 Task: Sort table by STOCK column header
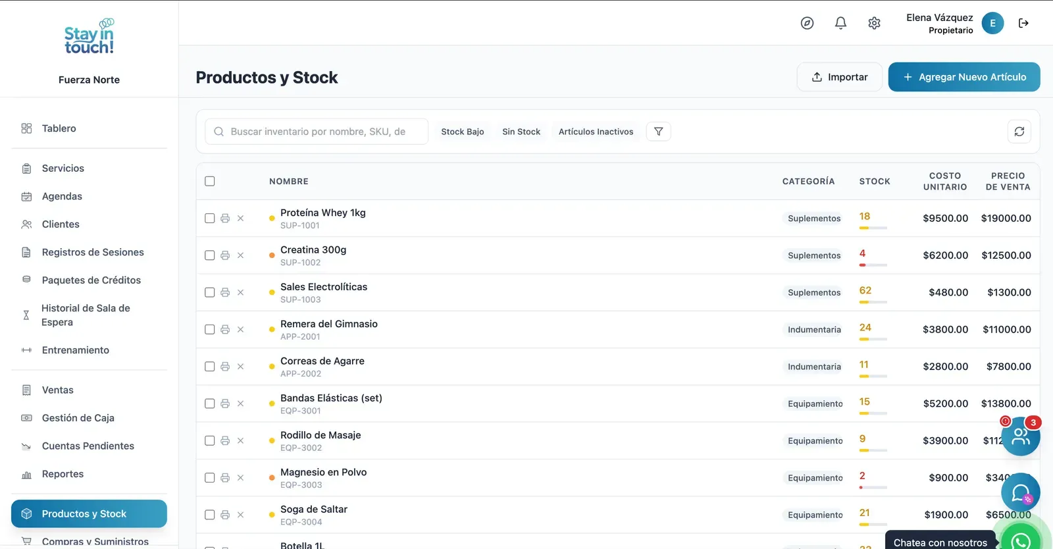(x=875, y=182)
